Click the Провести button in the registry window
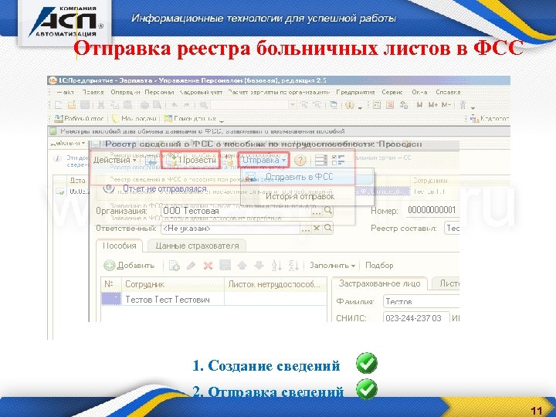Viewport: 556px width, 417px height. [x=191, y=160]
